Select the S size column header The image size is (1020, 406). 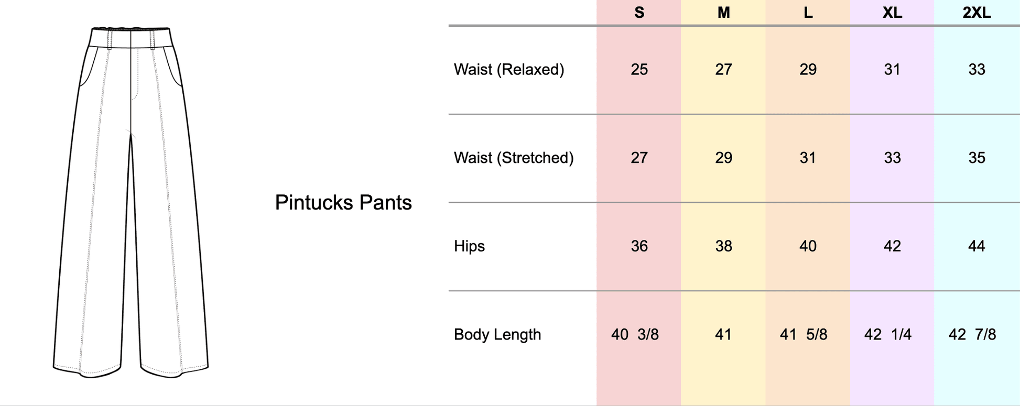(639, 13)
